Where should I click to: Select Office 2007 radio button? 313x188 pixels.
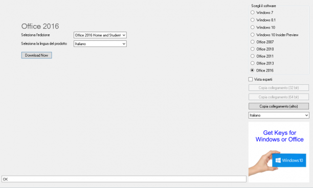click(253, 42)
